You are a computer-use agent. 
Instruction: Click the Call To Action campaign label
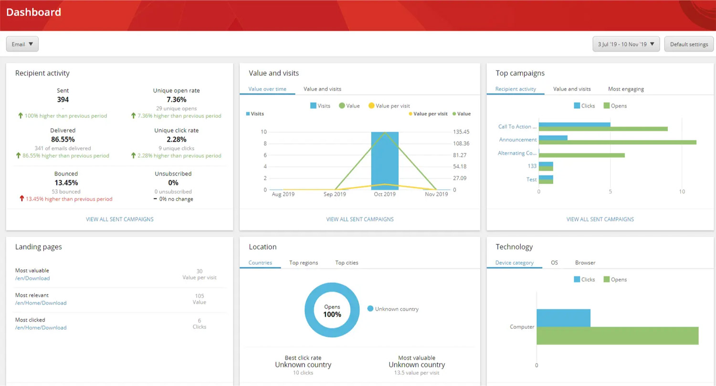coord(517,127)
